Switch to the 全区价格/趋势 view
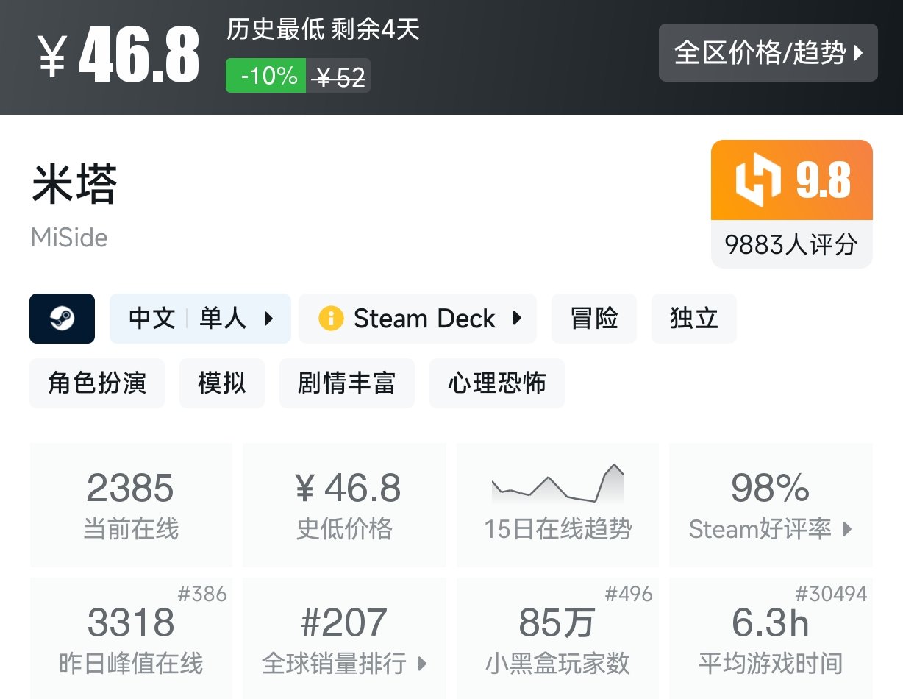This screenshot has width=903, height=699. [x=768, y=52]
